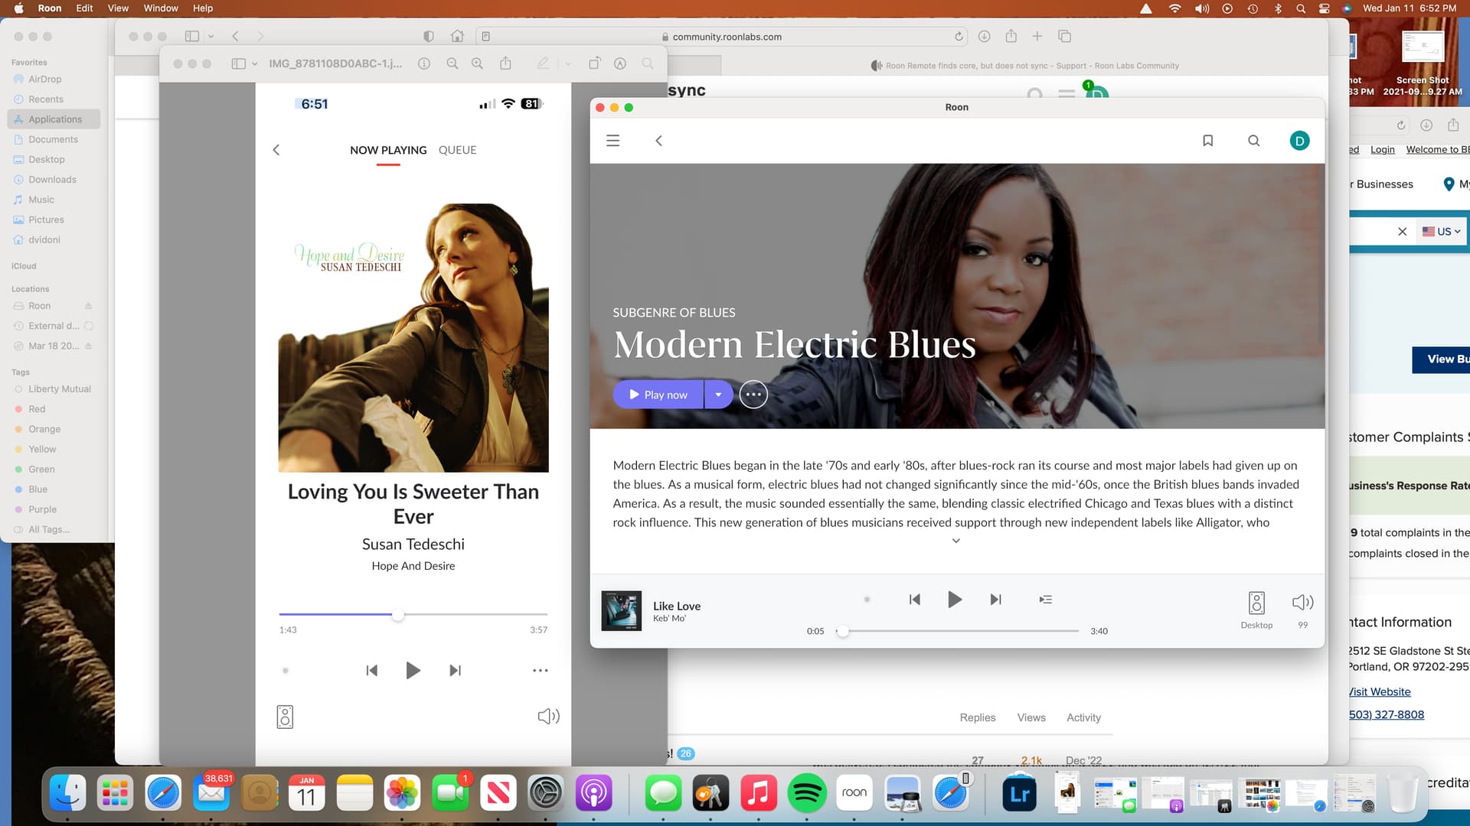Open the US country dropdown
1470x826 pixels.
tap(1442, 232)
